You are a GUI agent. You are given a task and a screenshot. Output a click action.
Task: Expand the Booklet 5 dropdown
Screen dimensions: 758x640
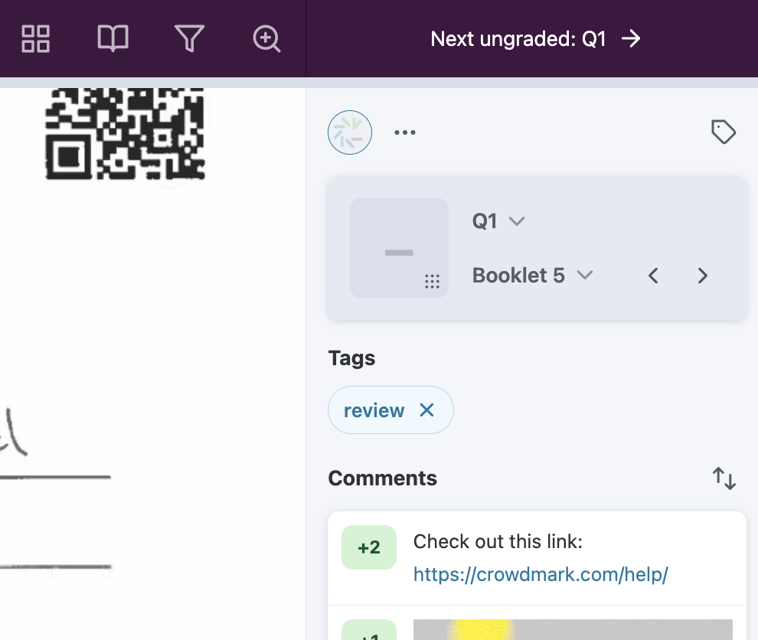pos(533,276)
